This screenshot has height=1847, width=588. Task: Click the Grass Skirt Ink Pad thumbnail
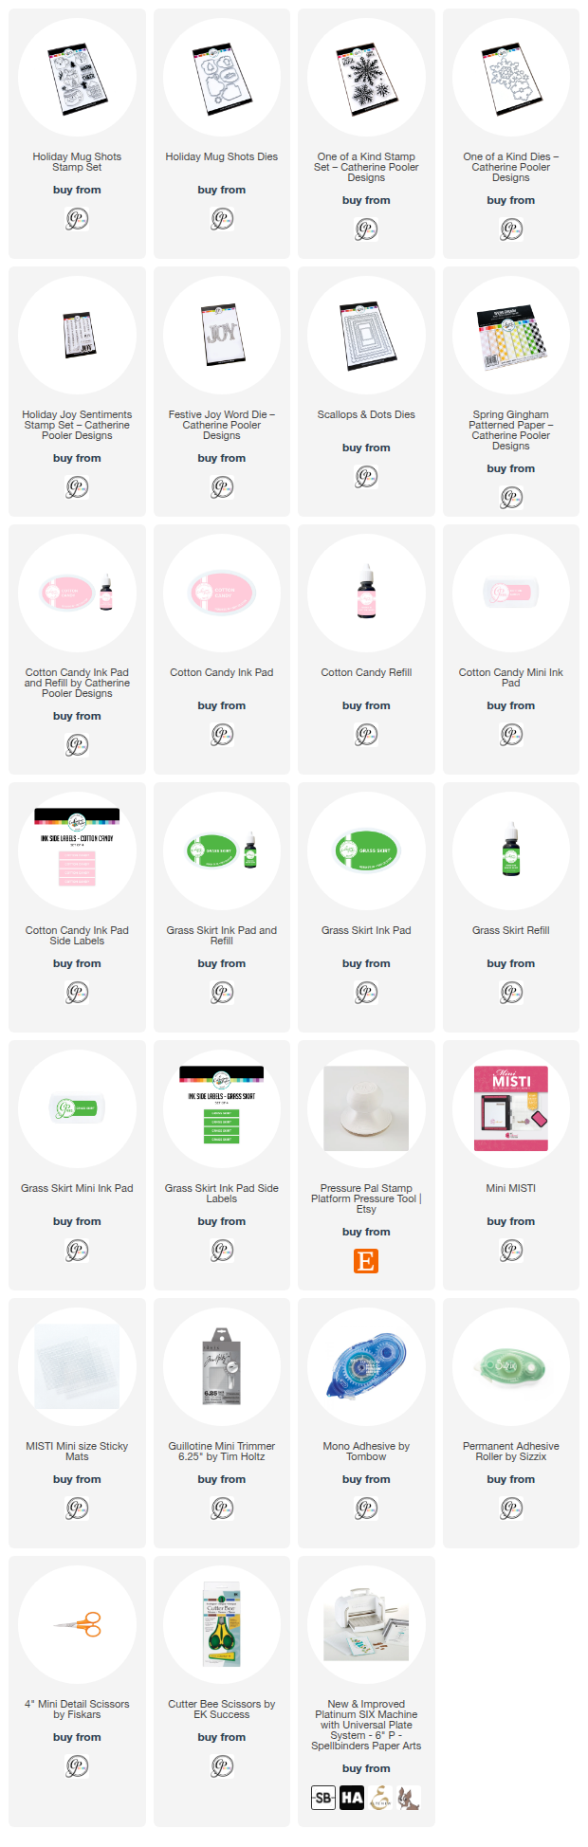[366, 851]
